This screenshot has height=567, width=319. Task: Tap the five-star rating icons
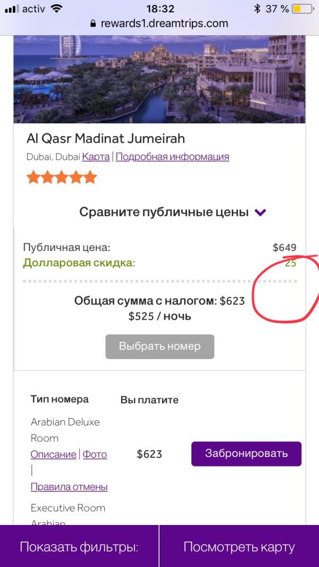click(x=62, y=177)
